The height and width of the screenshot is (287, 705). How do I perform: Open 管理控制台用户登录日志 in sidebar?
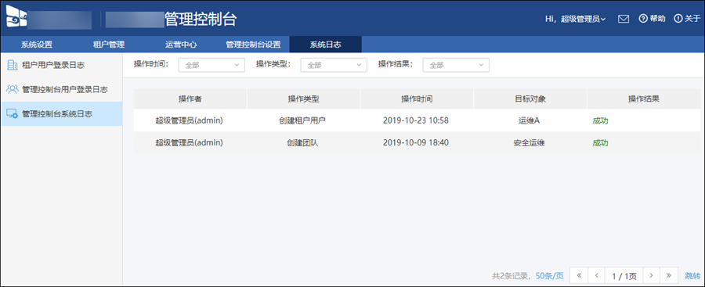click(x=61, y=89)
